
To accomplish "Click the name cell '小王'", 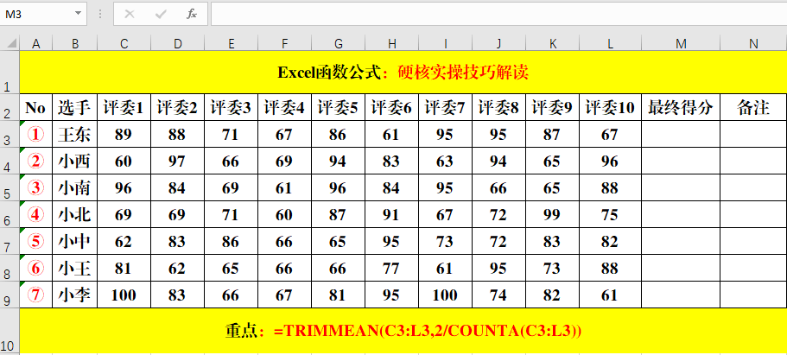I will [75, 269].
